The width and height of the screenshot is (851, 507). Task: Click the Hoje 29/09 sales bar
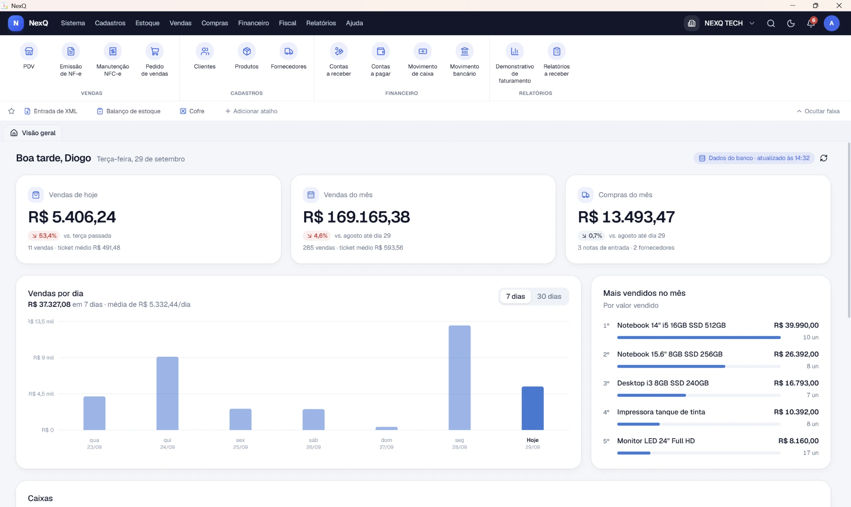pos(532,408)
